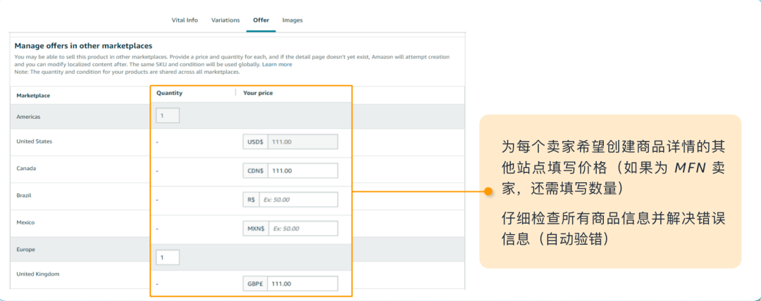Switch to the Vital Info tab

click(185, 20)
